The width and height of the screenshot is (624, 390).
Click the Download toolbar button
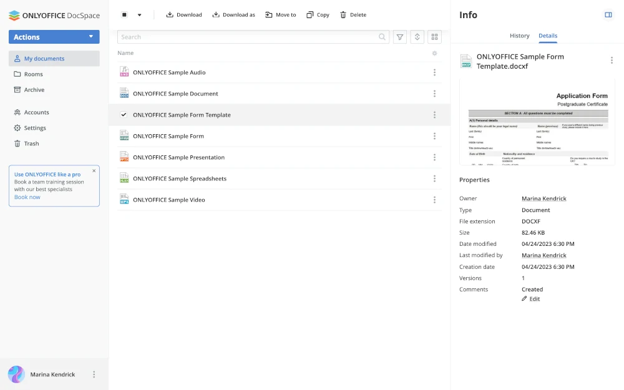184,15
